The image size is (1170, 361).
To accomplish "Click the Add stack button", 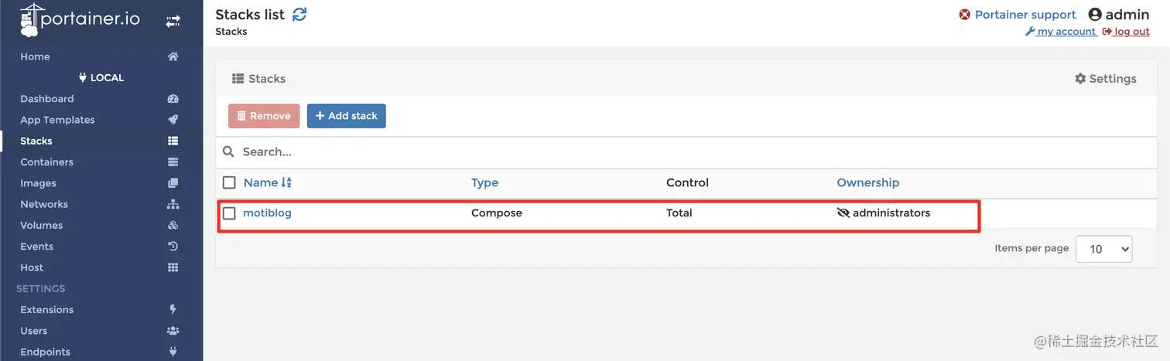I will coord(347,116).
